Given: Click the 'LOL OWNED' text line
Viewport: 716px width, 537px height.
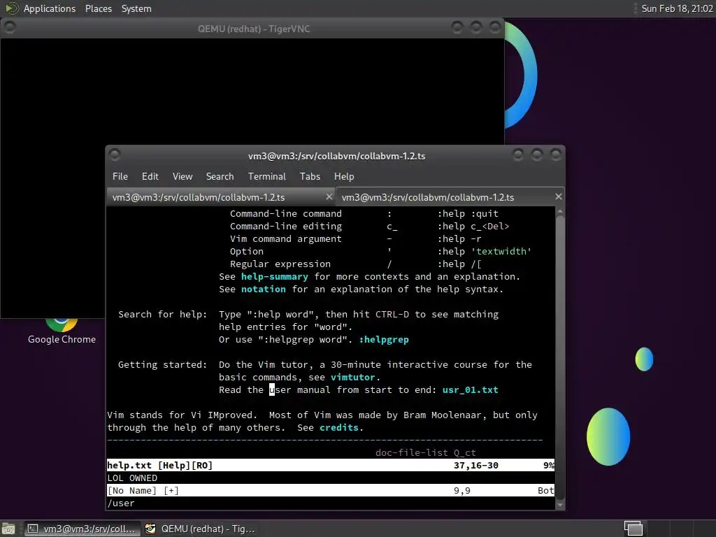Looking at the screenshot, I should tap(132, 478).
